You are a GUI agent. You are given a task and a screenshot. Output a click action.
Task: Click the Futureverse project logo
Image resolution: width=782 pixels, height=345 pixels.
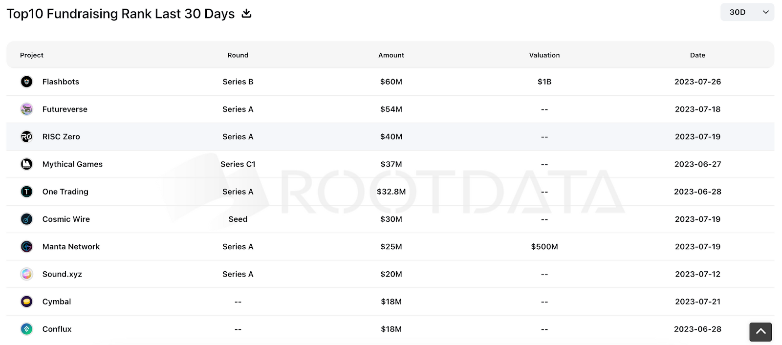[27, 109]
